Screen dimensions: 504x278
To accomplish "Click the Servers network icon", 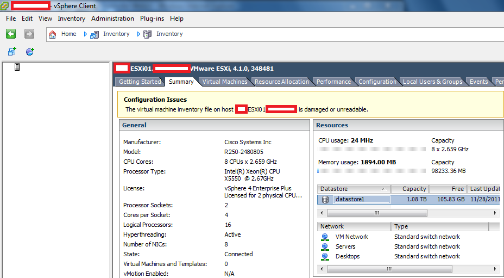I will click(x=325, y=247).
